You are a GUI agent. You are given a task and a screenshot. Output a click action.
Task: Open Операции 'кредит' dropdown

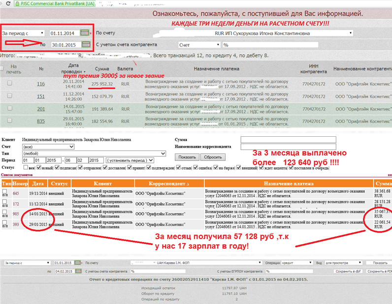[x=297, y=263]
